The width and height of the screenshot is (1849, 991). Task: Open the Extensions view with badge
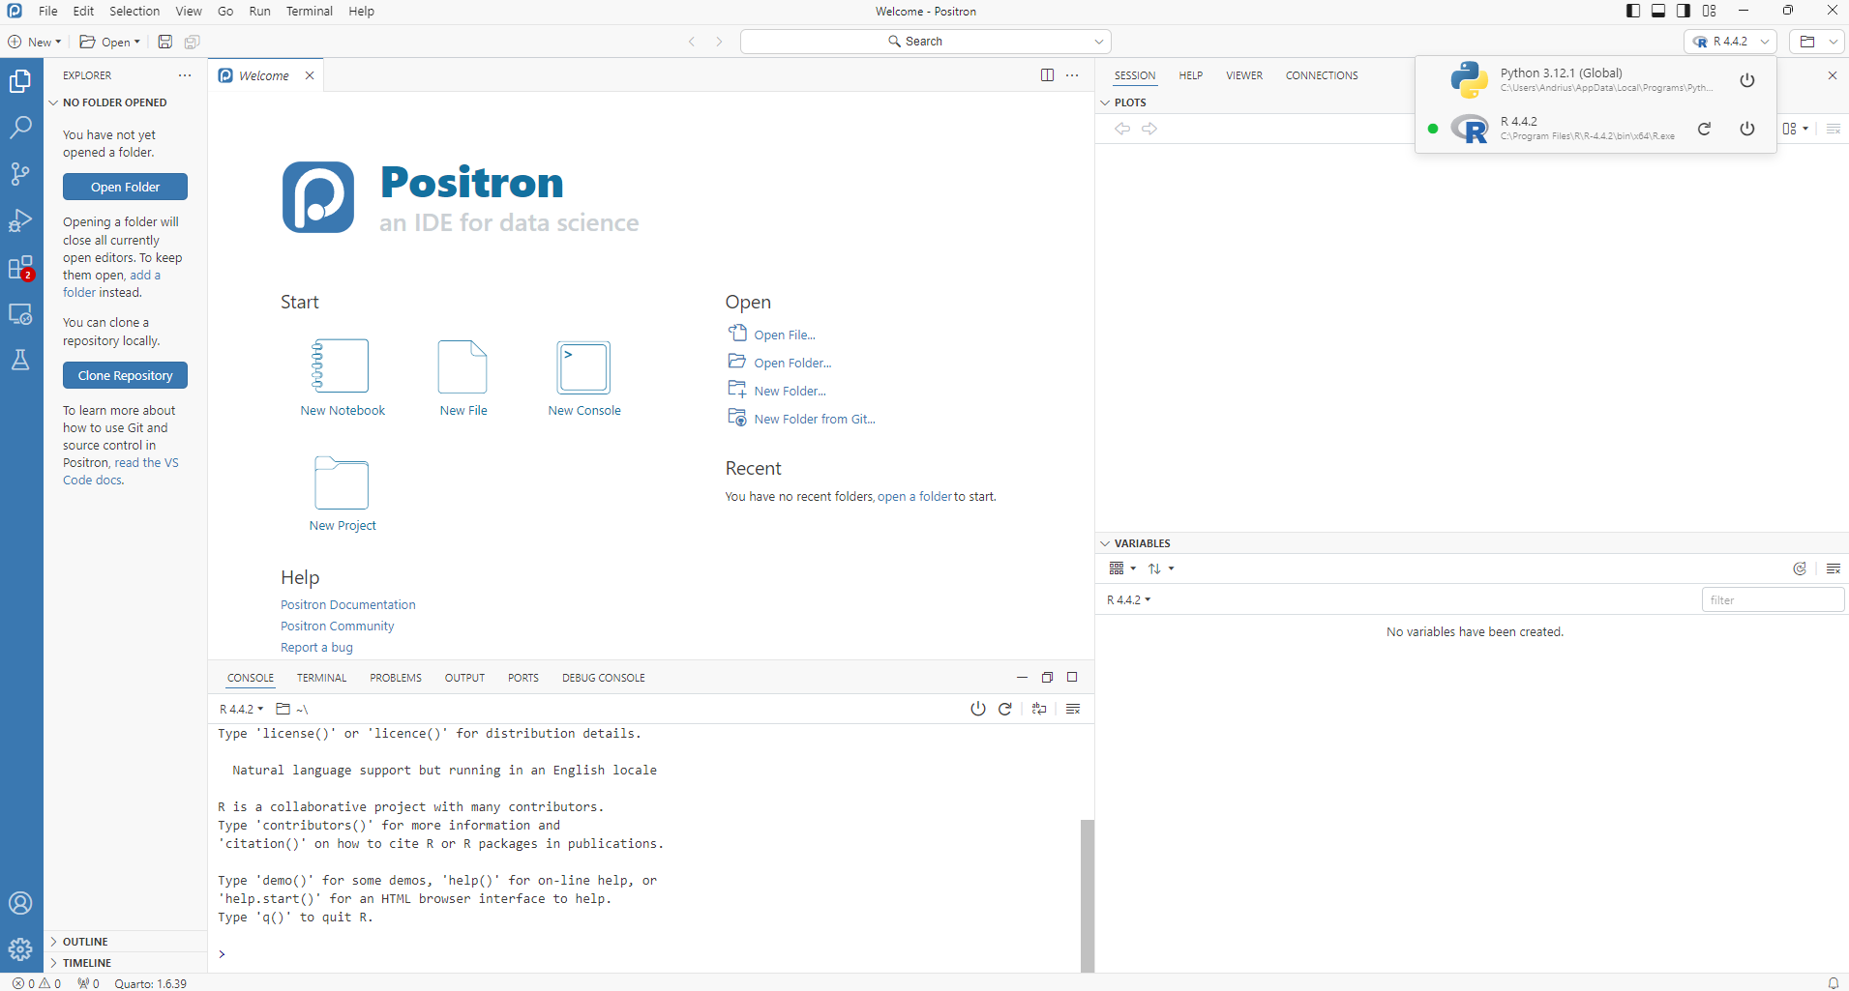[x=20, y=267]
